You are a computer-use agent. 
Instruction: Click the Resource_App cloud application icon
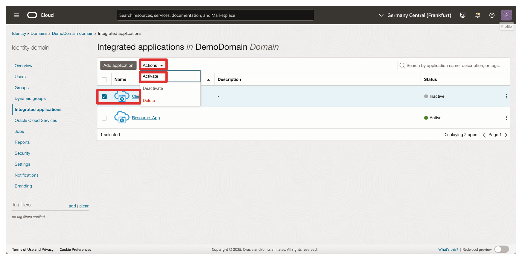pyautogui.click(x=122, y=117)
